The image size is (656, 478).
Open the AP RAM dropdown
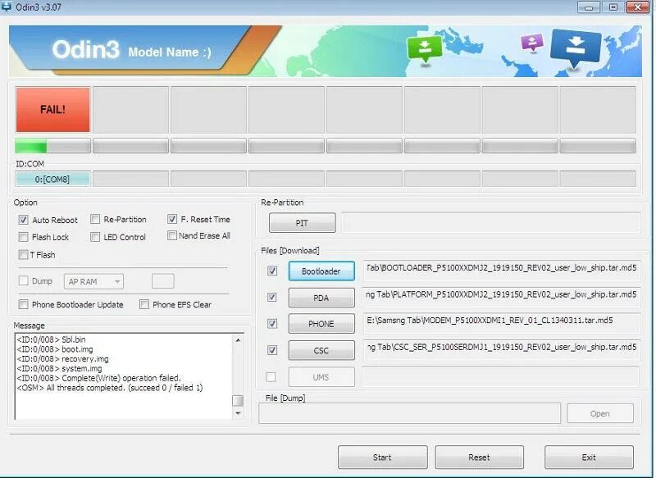pos(93,281)
